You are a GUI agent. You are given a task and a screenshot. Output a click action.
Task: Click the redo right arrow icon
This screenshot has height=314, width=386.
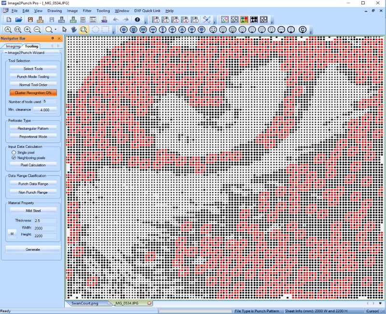click(126, 20)
